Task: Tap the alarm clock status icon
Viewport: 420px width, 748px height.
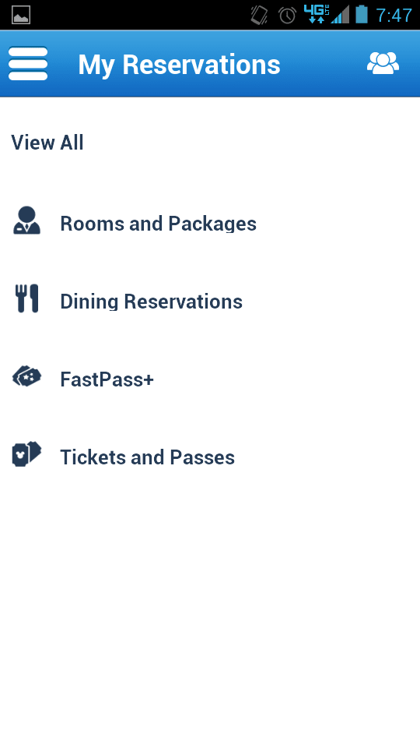Action: pyautogui.click(x=288, y=15)
